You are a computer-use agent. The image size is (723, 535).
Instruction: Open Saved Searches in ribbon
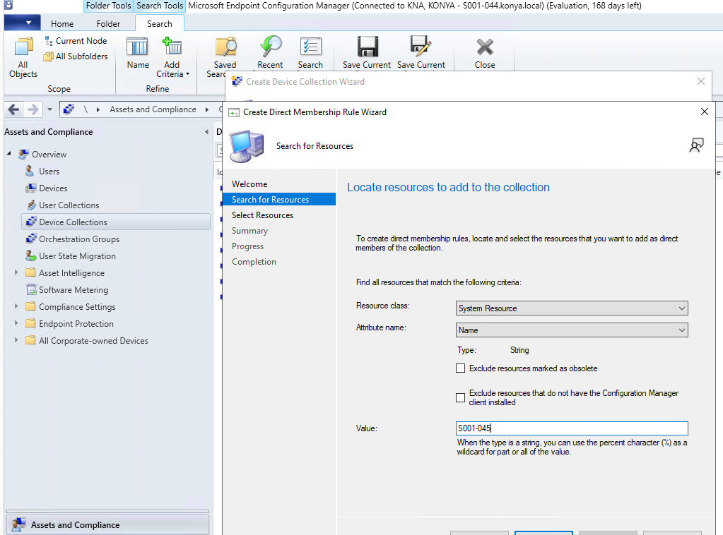[225, 57]
